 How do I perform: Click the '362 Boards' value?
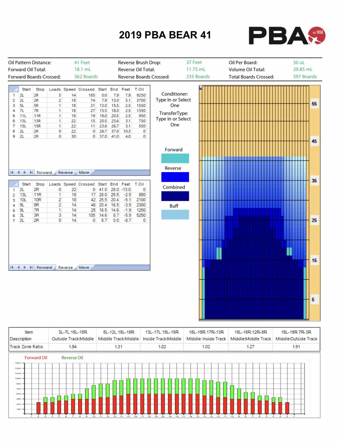click(86, 76)
